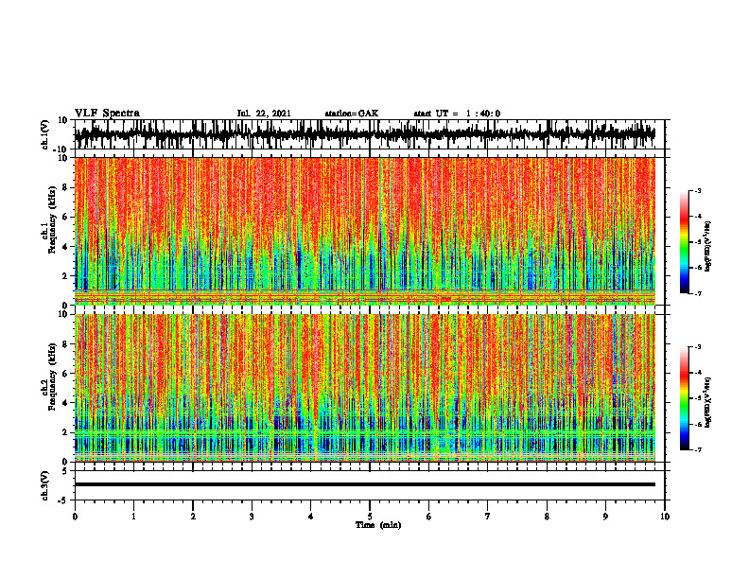Image resolution: width=749 pixels, height=579 pixels.
Task: Click time axis tick label "5"
Action: pyautogui.click(x=370, y=517)
